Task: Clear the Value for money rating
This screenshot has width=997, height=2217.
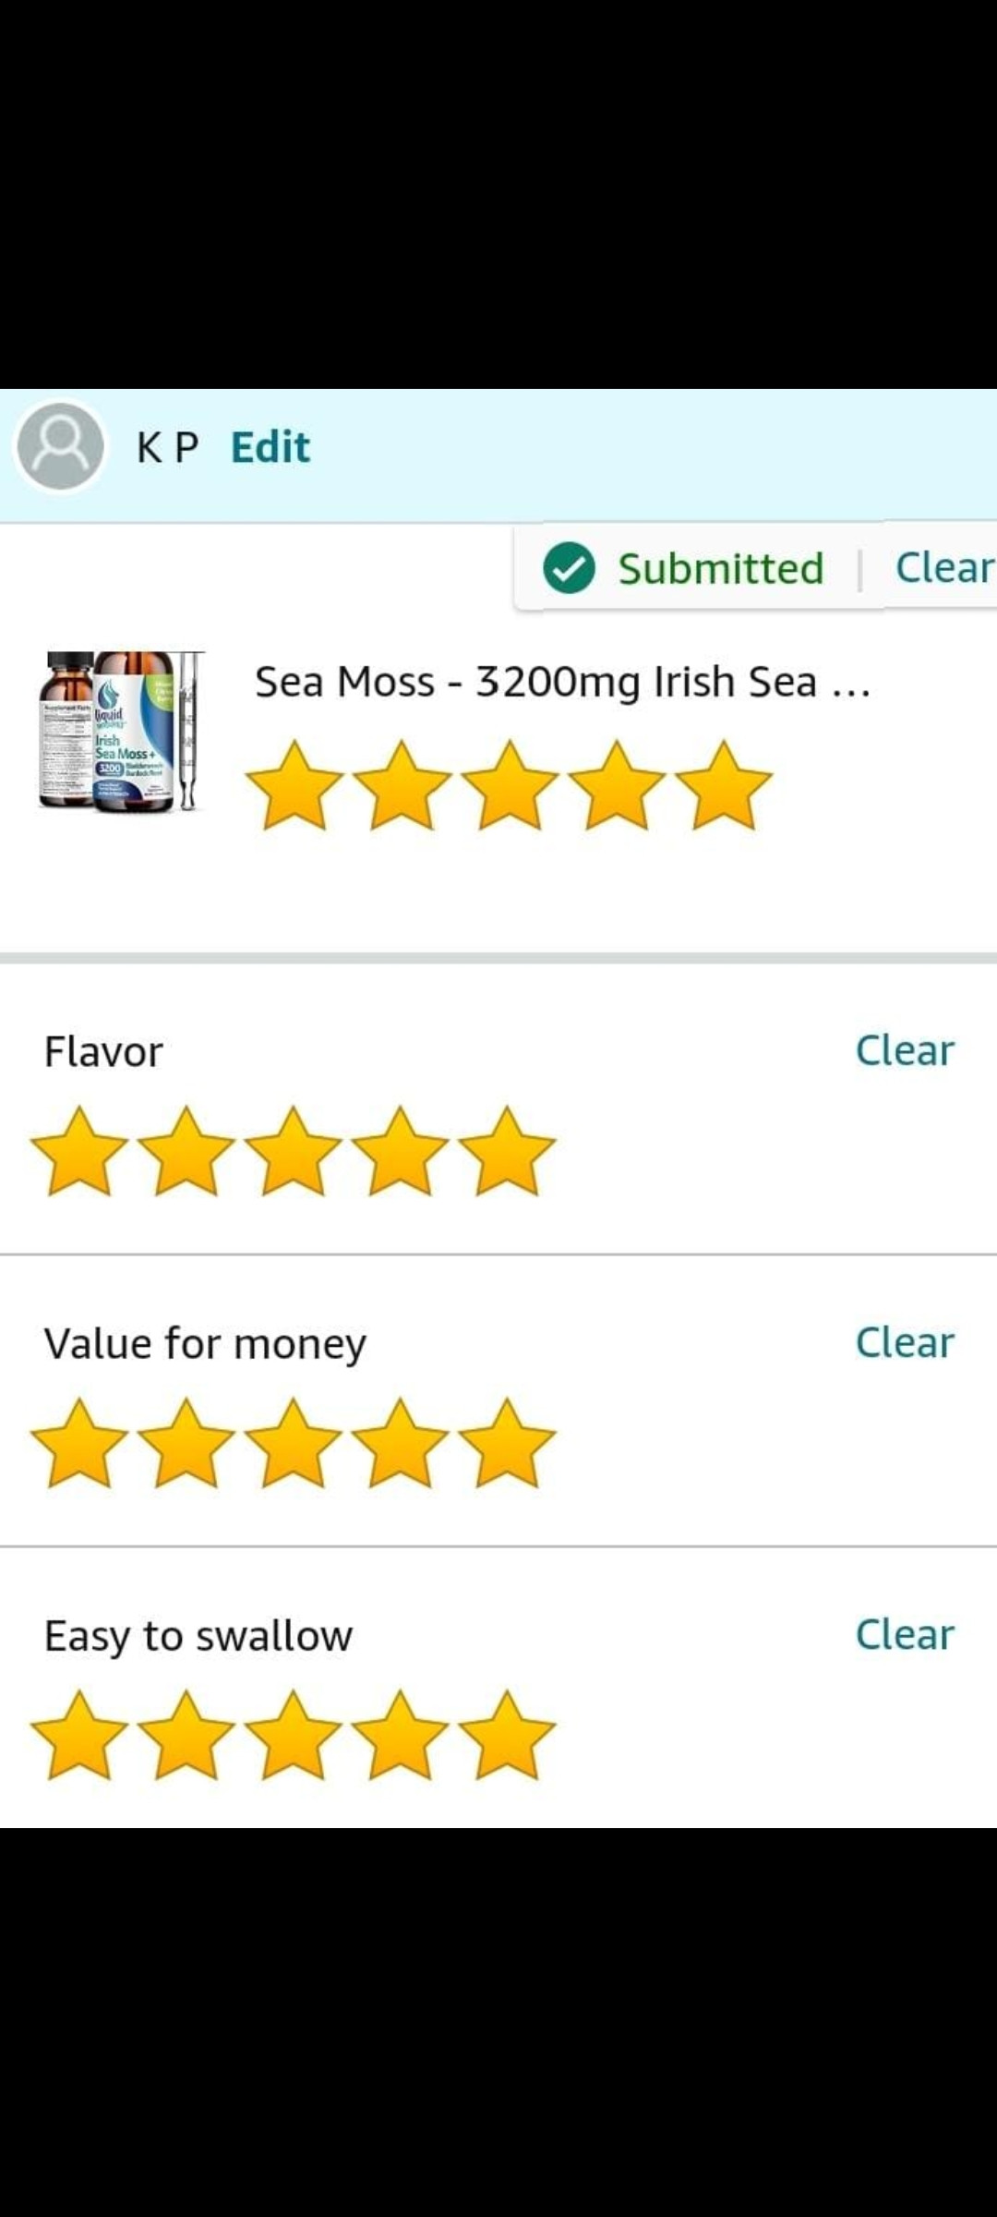Action: pyautogui.click(x=904, y=1342)
